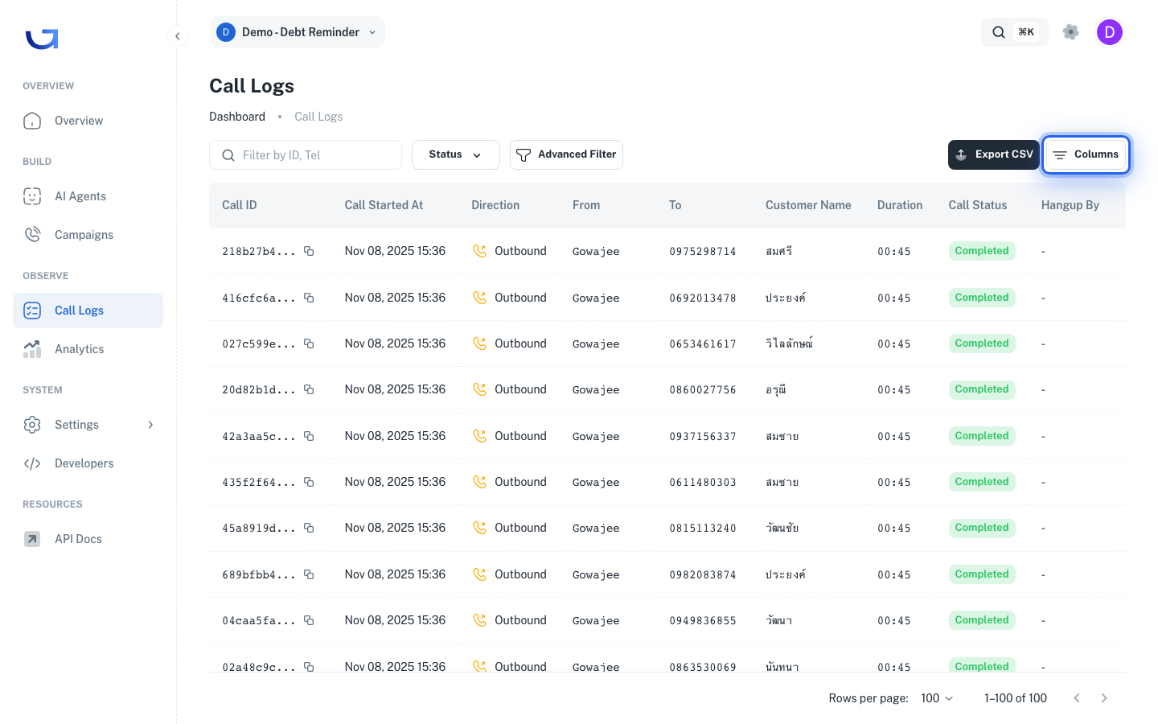1158x724 pixels.
Task: Expand the Settings submenu chevron
Action: tap(150, 425)
